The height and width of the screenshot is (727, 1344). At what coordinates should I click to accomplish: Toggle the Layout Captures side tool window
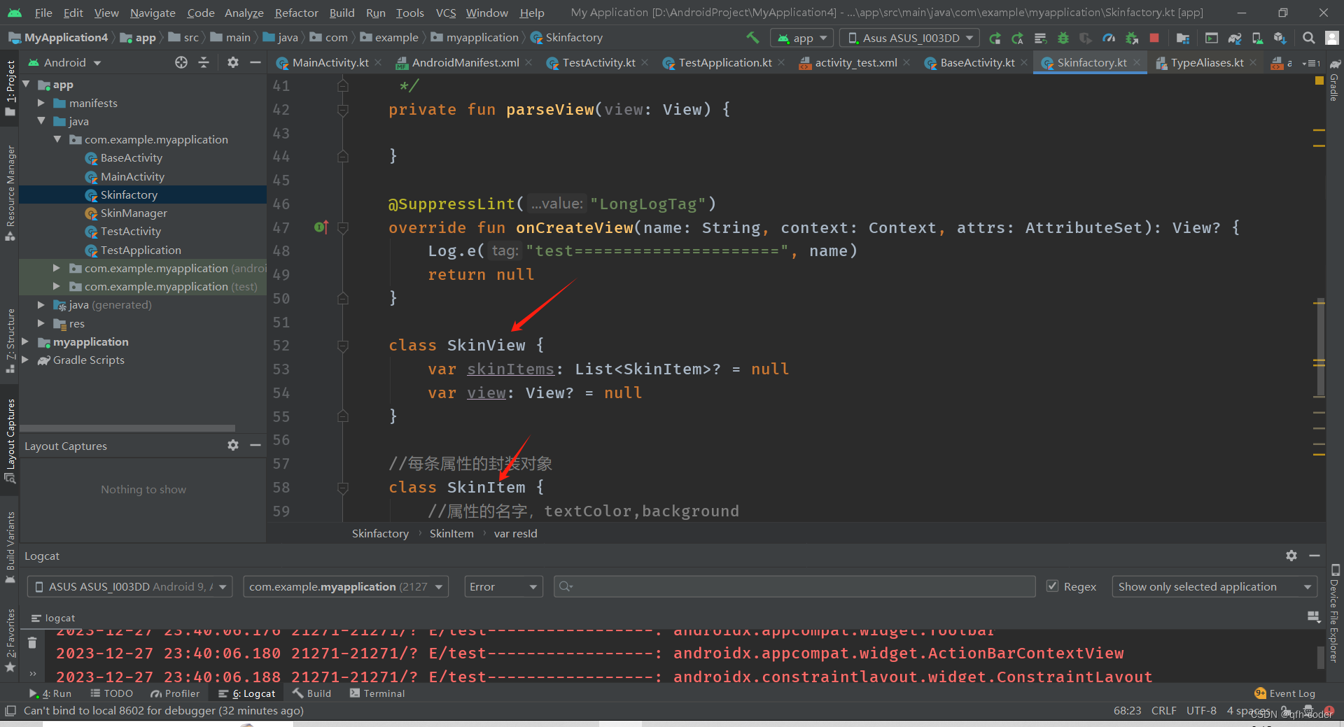(10, 441)
